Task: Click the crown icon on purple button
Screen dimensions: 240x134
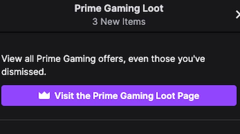Action: (x=44, y=96)
